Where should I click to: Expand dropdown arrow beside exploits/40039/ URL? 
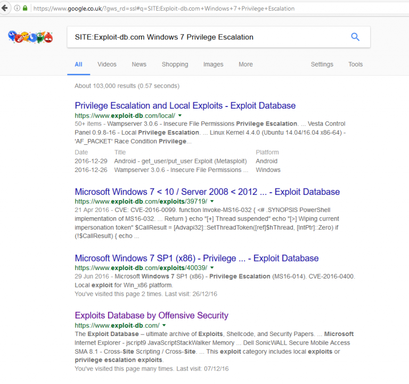(x=212, y=268)
